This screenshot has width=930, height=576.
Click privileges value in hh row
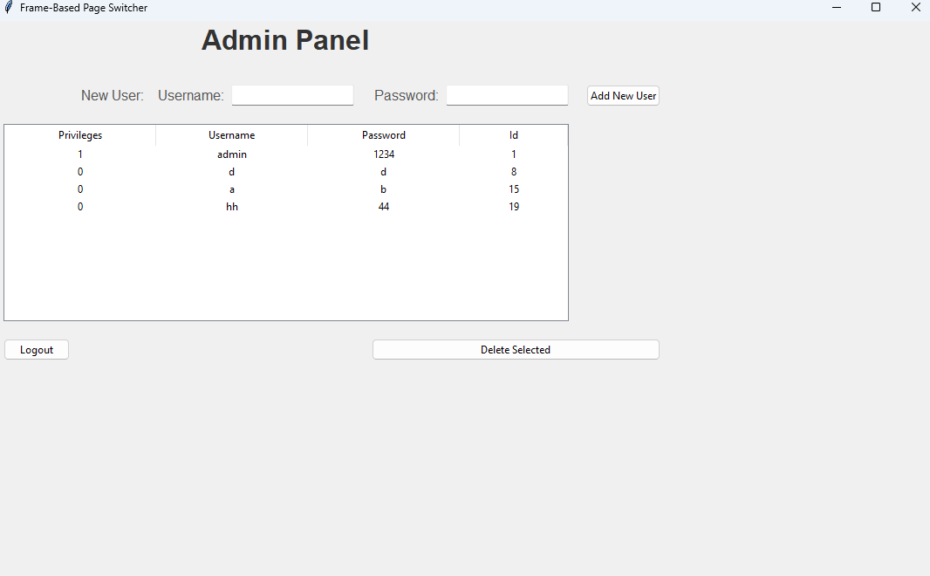click(80, 207)
